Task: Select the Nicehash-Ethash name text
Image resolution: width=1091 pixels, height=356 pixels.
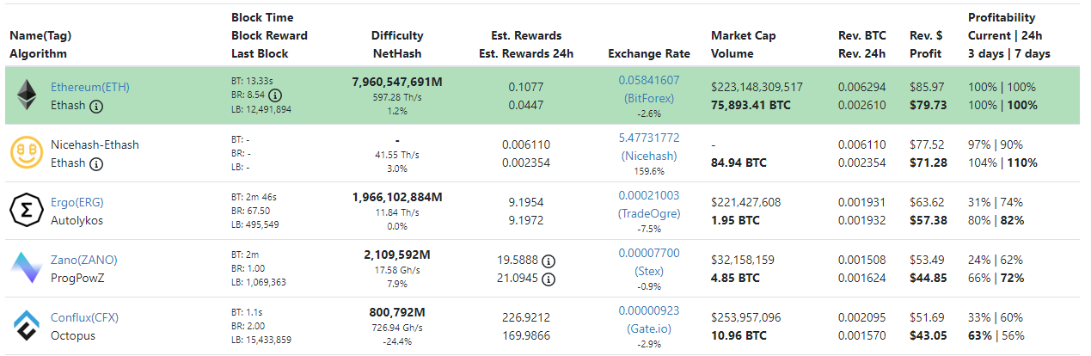Action: (x=95, y=144)
